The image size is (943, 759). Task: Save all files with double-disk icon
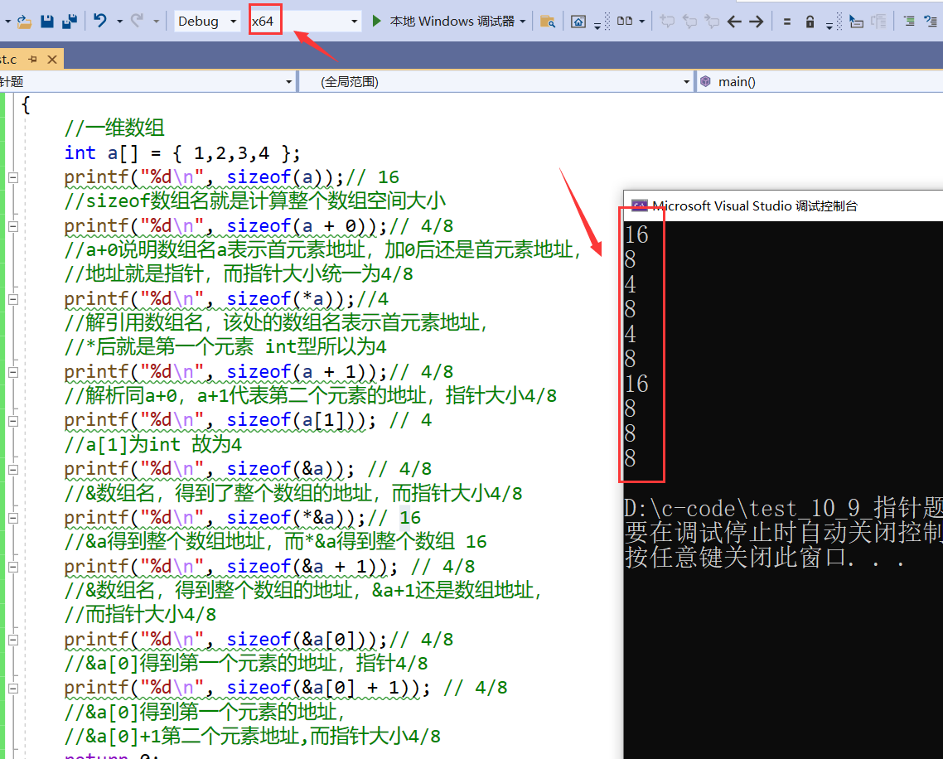click(x=70, y=22)
